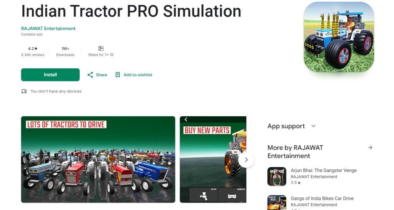Image resolution: width=394 pixels, height=210 pixels.
Task: Open Gangs of India Bikes Car Drive
Action: pyautogui.click(x=322, y=198)
